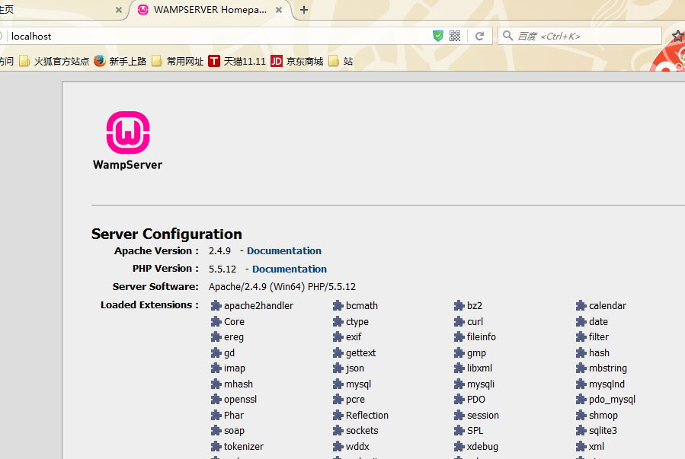Open the PHP Documentation link
This screenshot has width=685, height=459.
290,269
